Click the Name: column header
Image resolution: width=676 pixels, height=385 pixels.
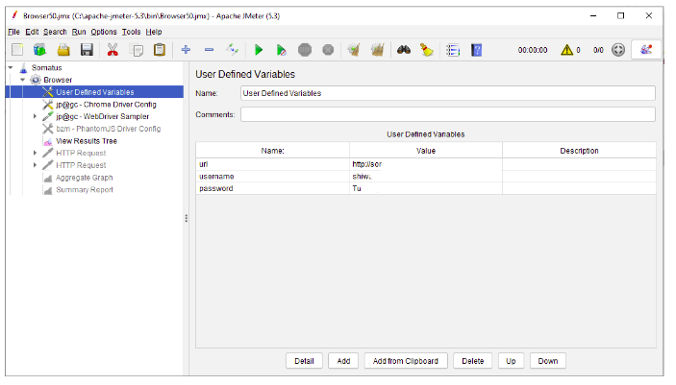[x=272, y=151]
